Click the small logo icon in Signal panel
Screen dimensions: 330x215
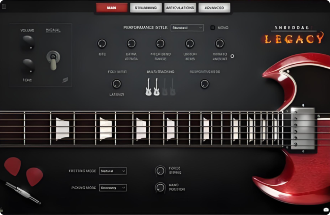click(65, 80)
